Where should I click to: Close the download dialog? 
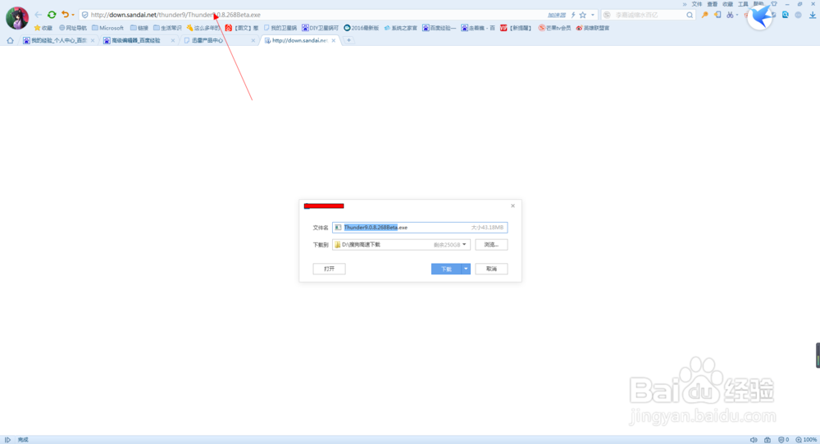tap(512, 206)
